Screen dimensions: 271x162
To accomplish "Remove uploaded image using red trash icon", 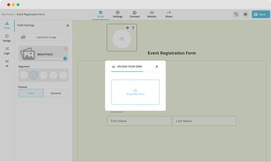I will pos(66,49).
